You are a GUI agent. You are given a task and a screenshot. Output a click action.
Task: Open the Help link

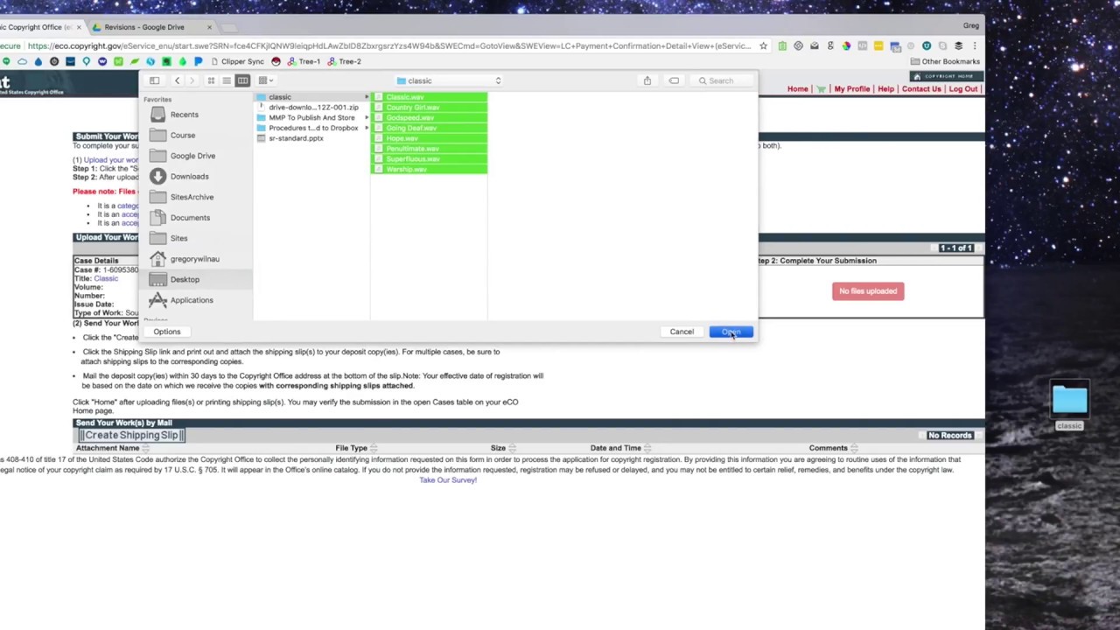(x=885, y=89)
